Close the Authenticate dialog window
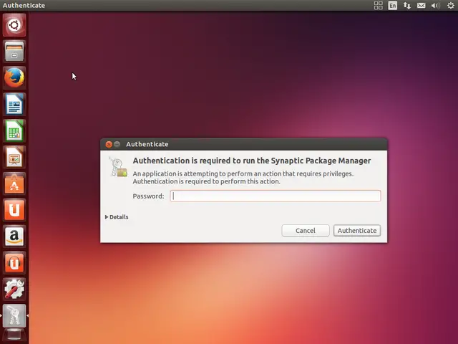 click(x=109, y=144)
